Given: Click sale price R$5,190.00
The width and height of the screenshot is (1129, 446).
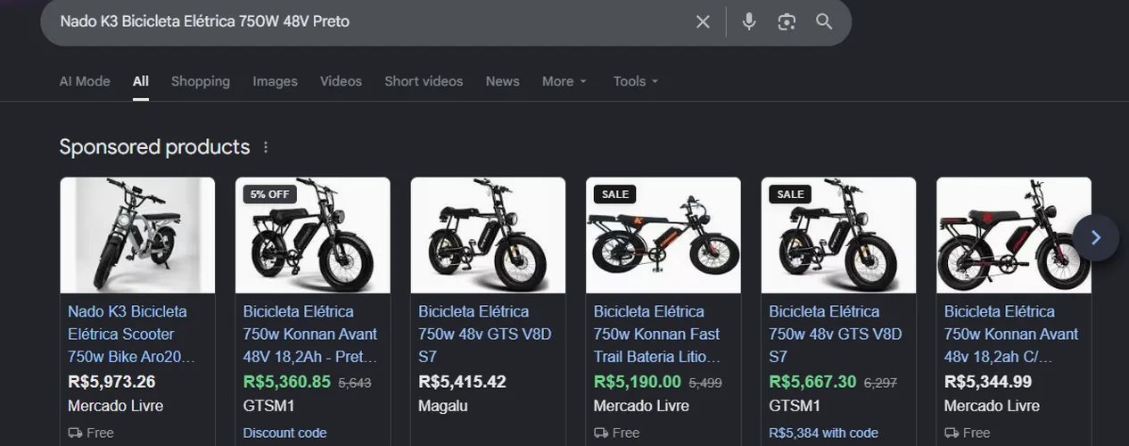Looking at the screenshot, I should point(638,382).
